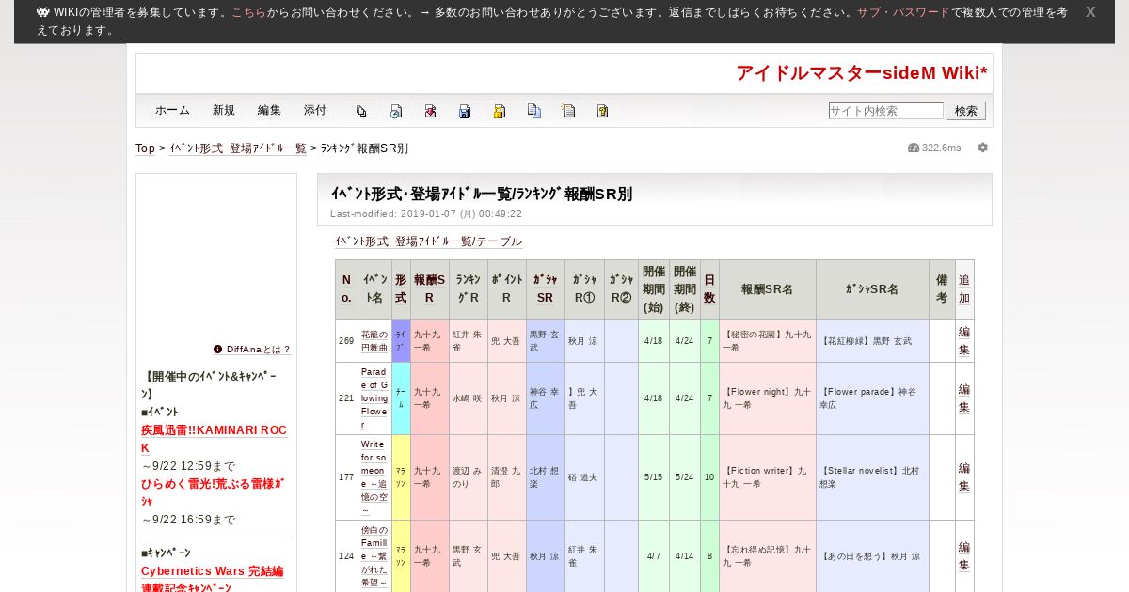Click 編集 link in row 177
Viewport: 1129px width, 592px height.
[x=964, y=477]
